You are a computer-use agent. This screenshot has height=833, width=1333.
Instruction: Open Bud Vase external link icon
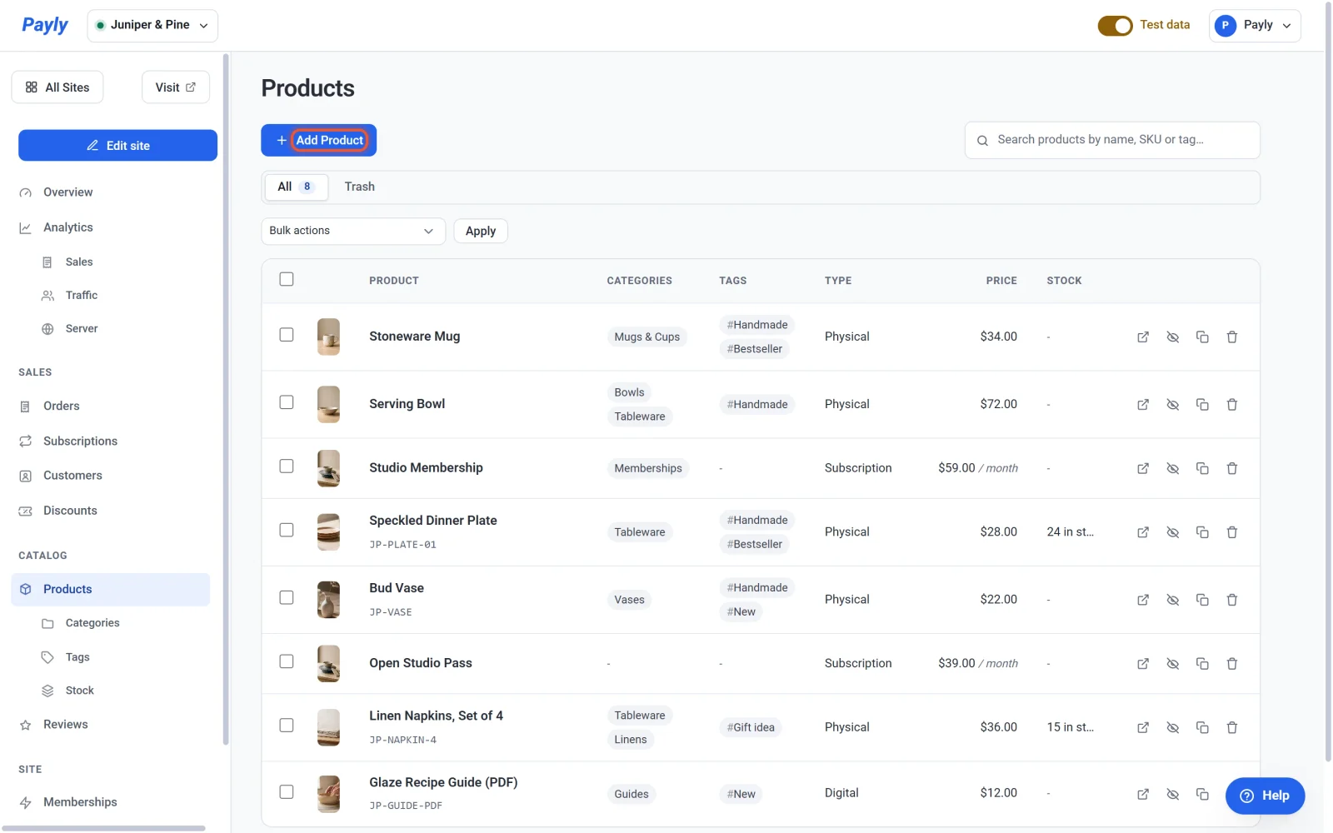click(x=1143, y=600)
